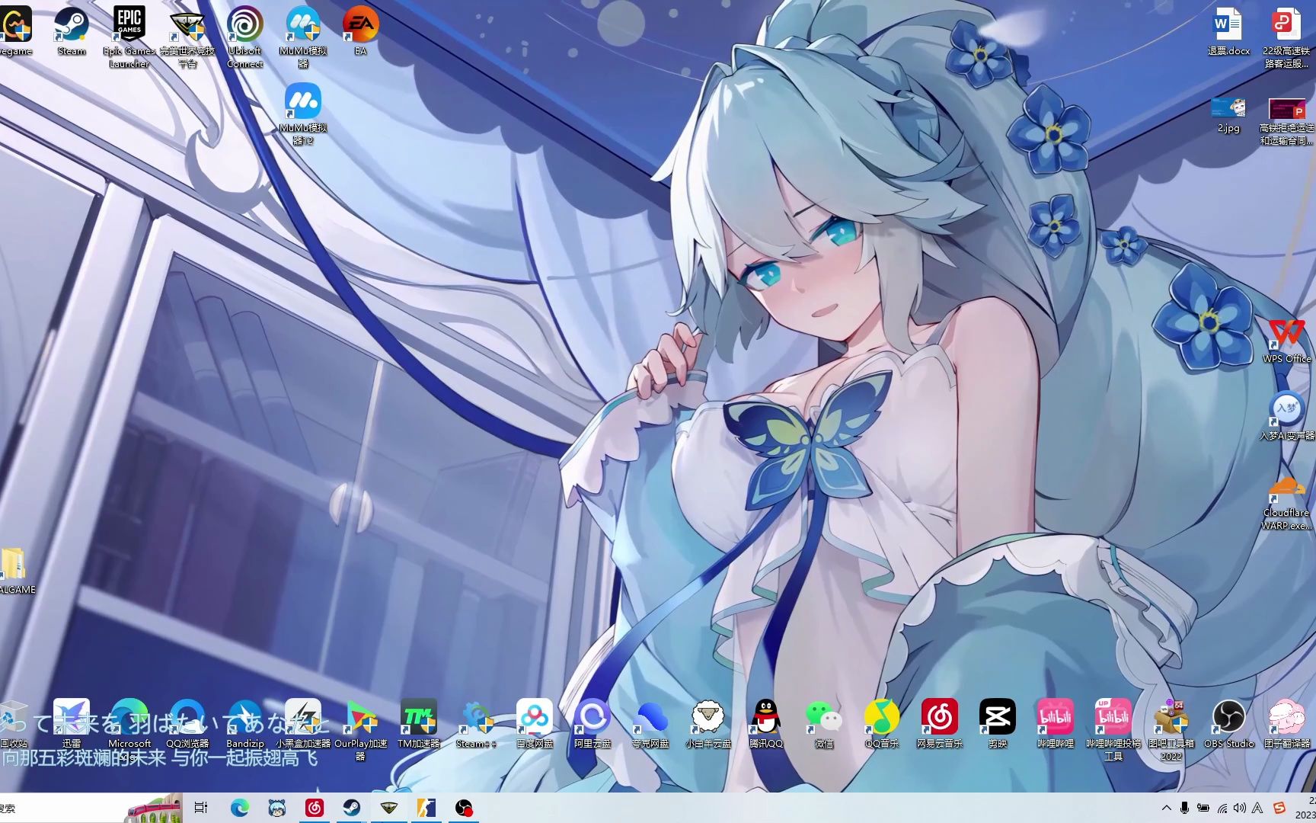Open the WeGame desktop icon
This screenshot has width=1316, height=823.
[x=15, y=30]
